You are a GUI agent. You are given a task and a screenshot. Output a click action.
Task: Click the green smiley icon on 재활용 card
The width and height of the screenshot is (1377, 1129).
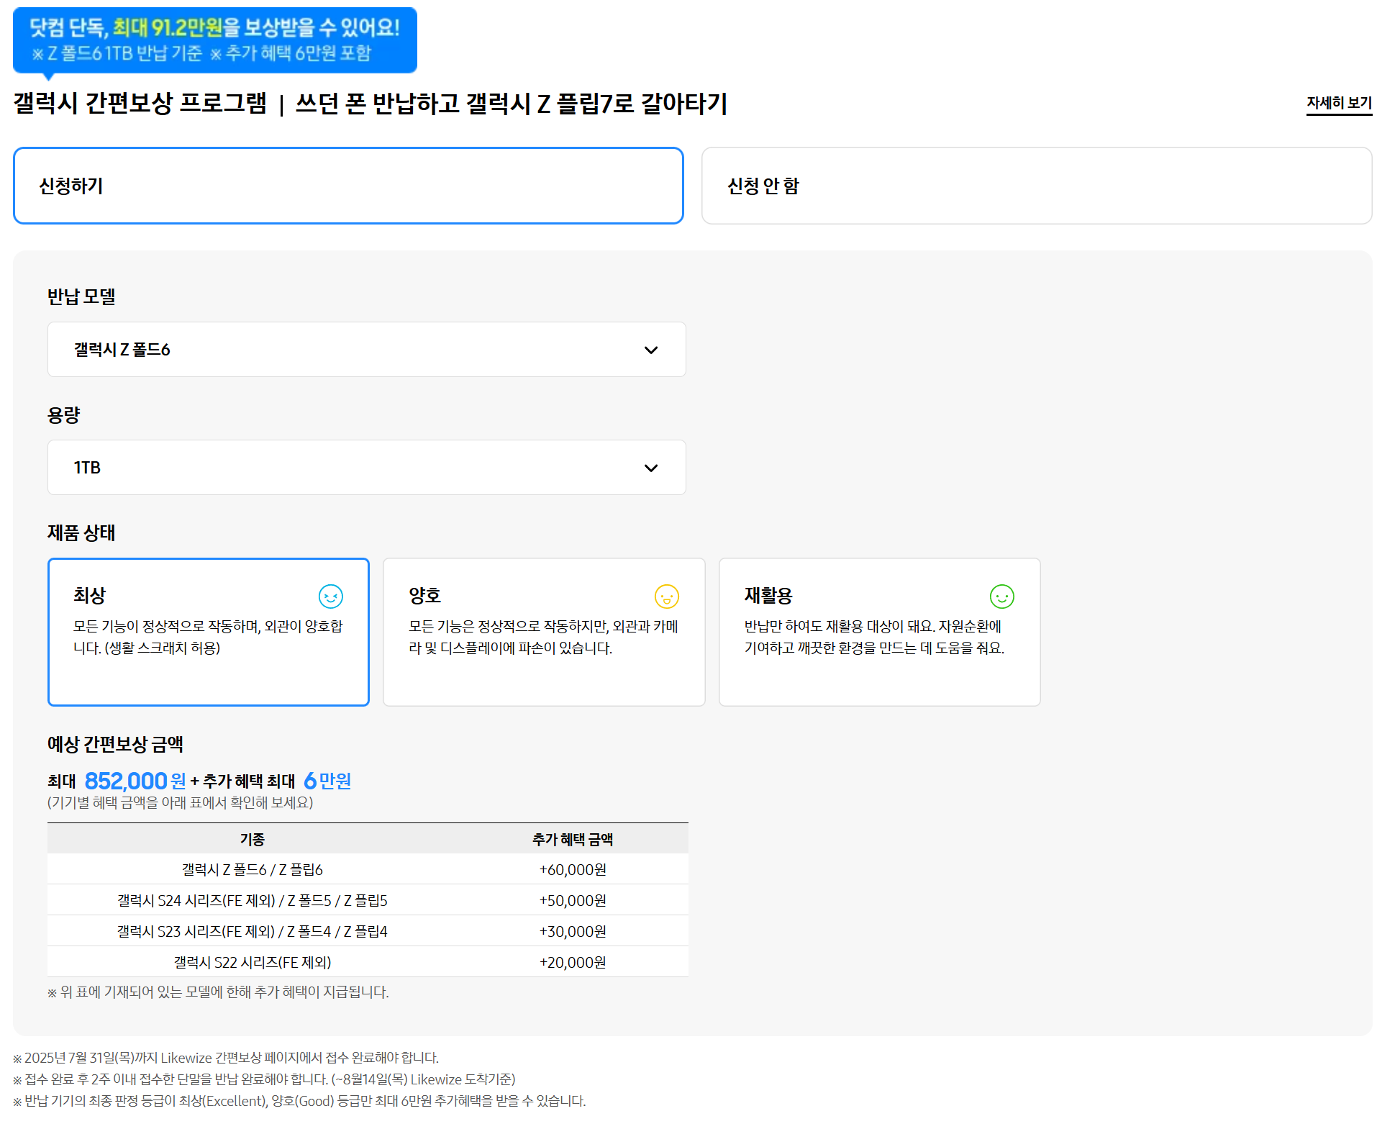(1001, 597)
